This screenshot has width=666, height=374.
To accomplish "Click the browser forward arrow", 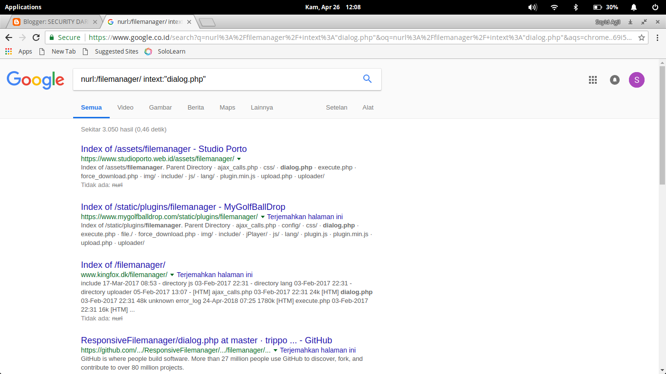I will click(22, 37).
